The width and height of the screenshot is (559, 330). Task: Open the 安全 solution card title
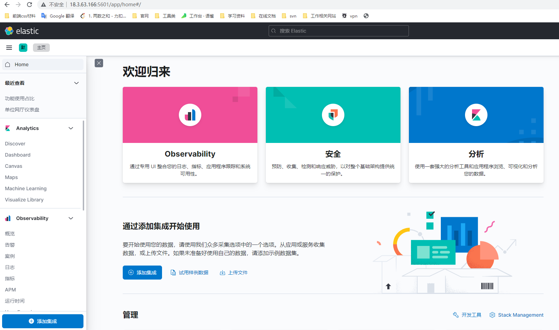click(333, 154)
